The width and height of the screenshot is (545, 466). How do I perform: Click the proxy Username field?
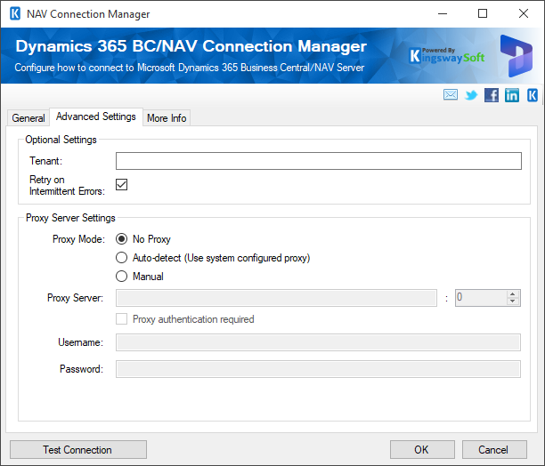click(318, 342)
